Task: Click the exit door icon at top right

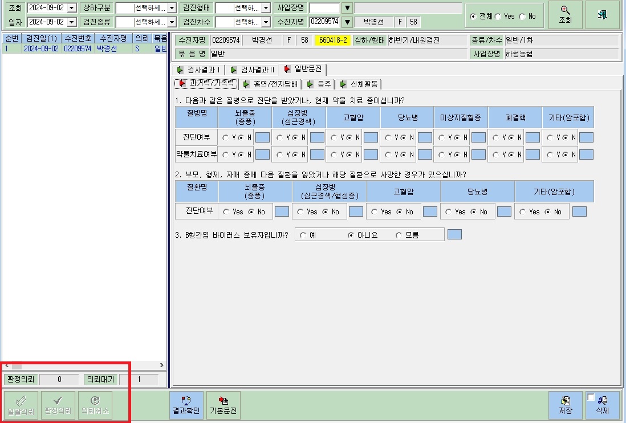Action: point(602,15)
